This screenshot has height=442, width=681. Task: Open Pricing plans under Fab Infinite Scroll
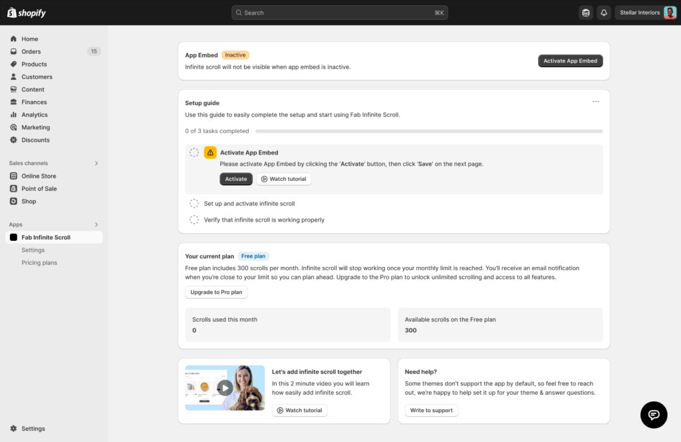(x=39, y=262)
